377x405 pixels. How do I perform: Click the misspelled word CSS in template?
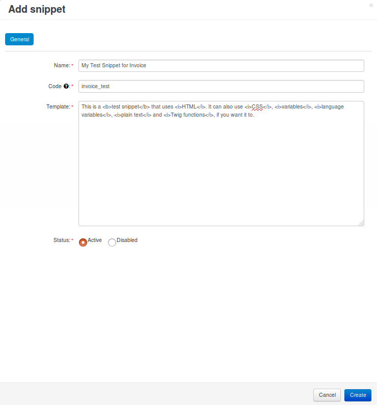point(257,106)
